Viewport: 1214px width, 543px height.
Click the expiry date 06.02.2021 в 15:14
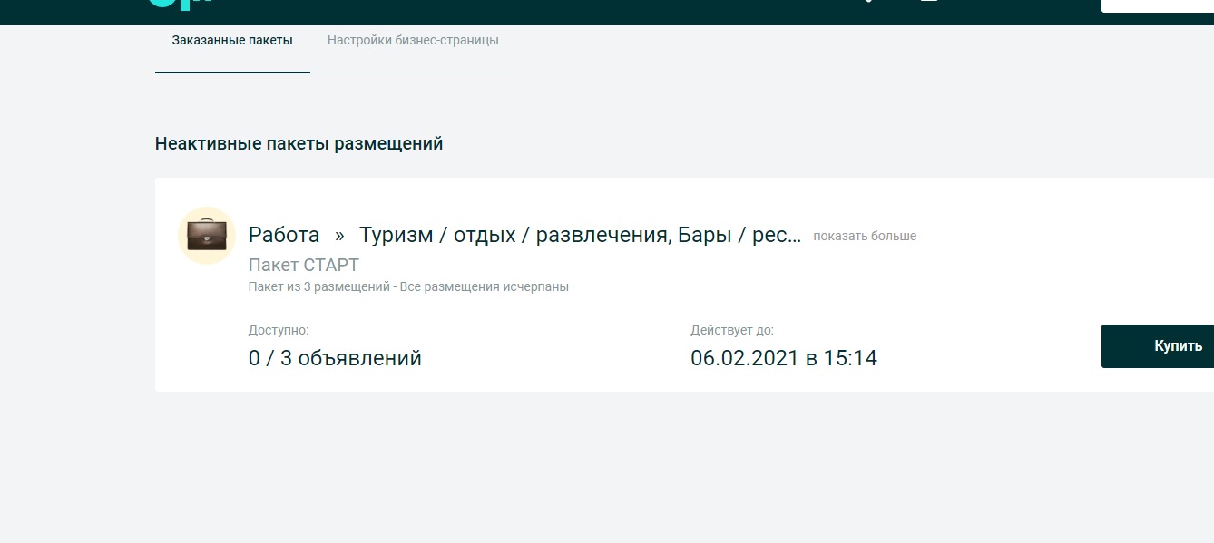pos(784,358)
